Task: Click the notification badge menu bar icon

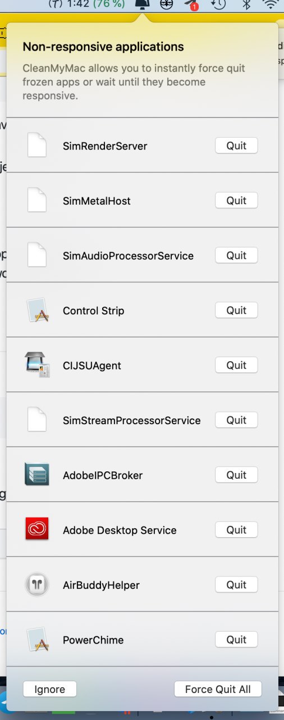Action: pos(192,5)
